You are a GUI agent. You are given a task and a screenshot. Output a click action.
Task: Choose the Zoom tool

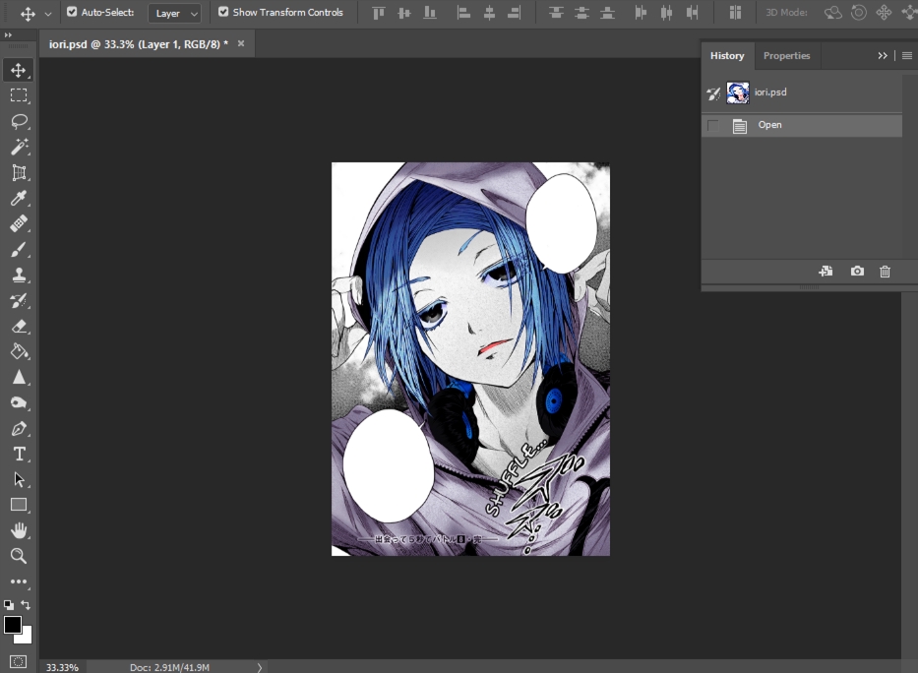(x=19, y=556)
